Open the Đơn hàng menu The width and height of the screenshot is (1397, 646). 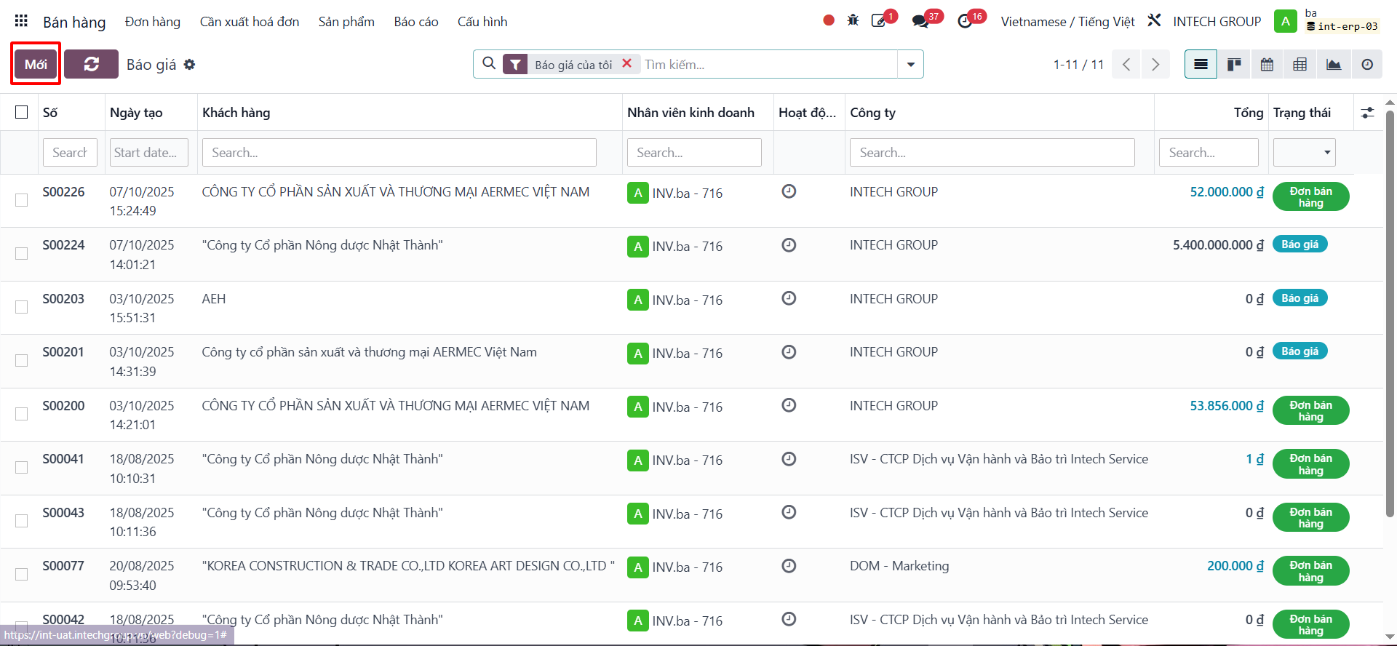153,22
